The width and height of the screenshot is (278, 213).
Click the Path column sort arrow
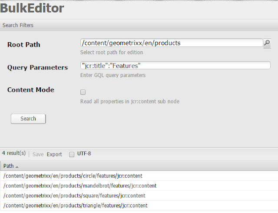point(17,167)
